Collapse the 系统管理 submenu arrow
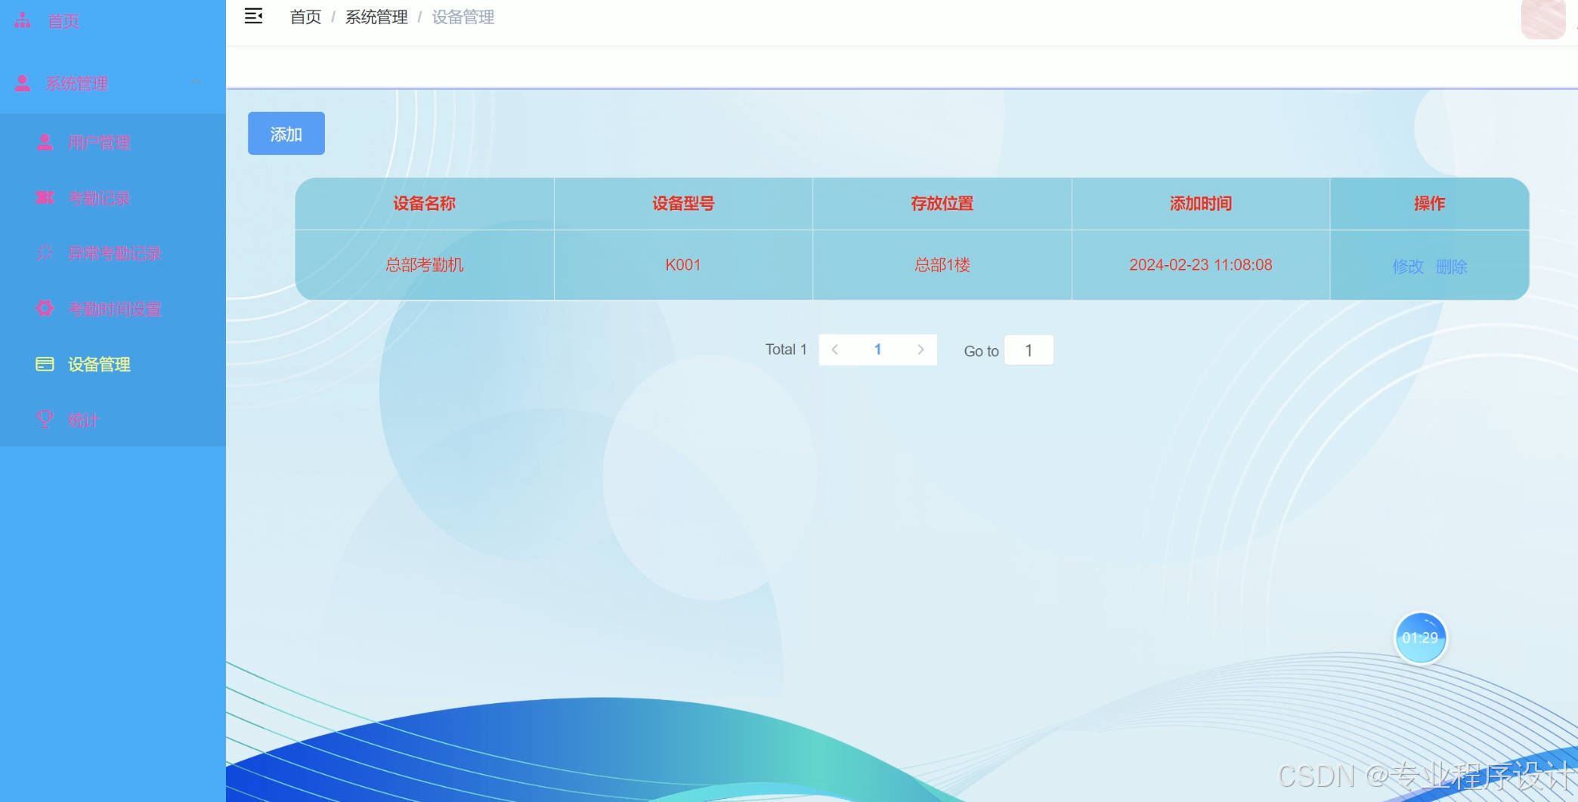 [196, 82]
